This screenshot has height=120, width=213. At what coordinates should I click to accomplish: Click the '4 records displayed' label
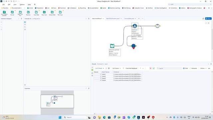(131, 68)
